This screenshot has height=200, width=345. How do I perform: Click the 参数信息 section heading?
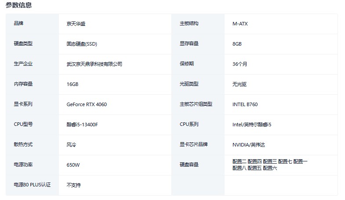pyautogui.click(x=18, y=5)
